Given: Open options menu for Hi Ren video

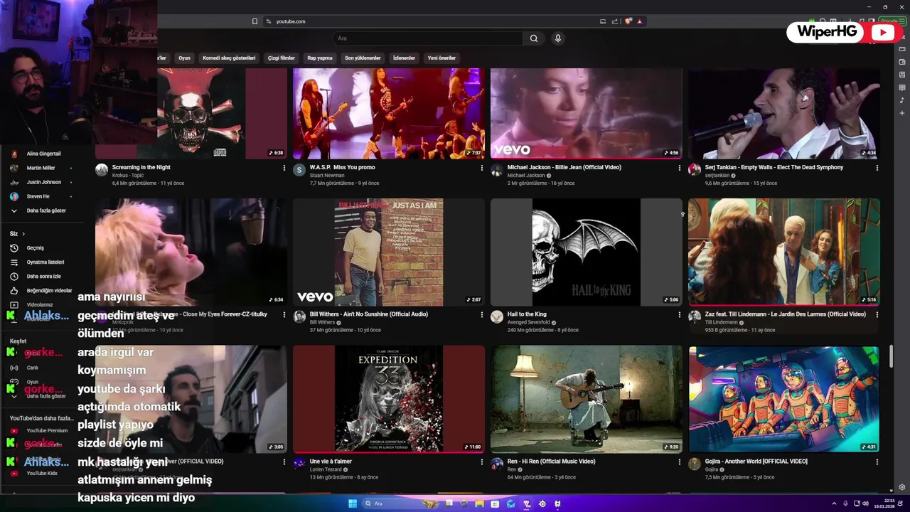Looking at the screenshot, I should [x=679, y=462].
